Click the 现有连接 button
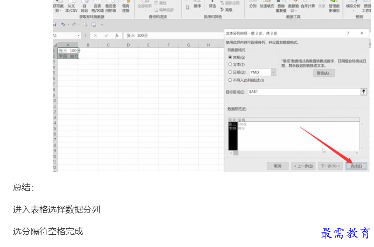374x247 pixels. tap(126, 7)
